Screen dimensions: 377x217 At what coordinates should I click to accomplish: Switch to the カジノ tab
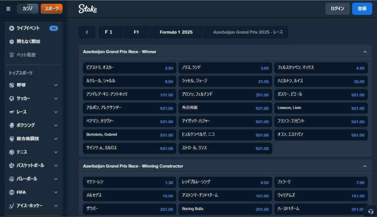point(27,9)
